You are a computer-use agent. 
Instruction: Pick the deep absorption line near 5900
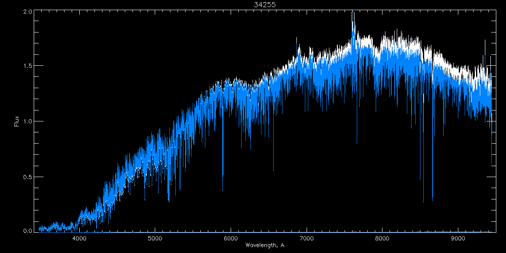point(223,190)
